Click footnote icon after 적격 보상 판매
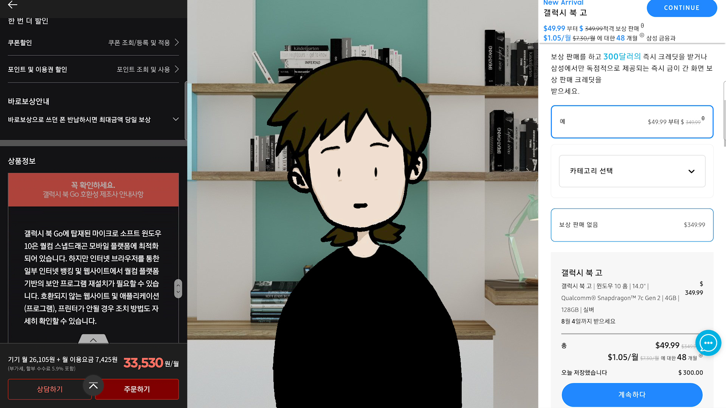This screenshot has height=408, width=726. (x=642, y=26)
